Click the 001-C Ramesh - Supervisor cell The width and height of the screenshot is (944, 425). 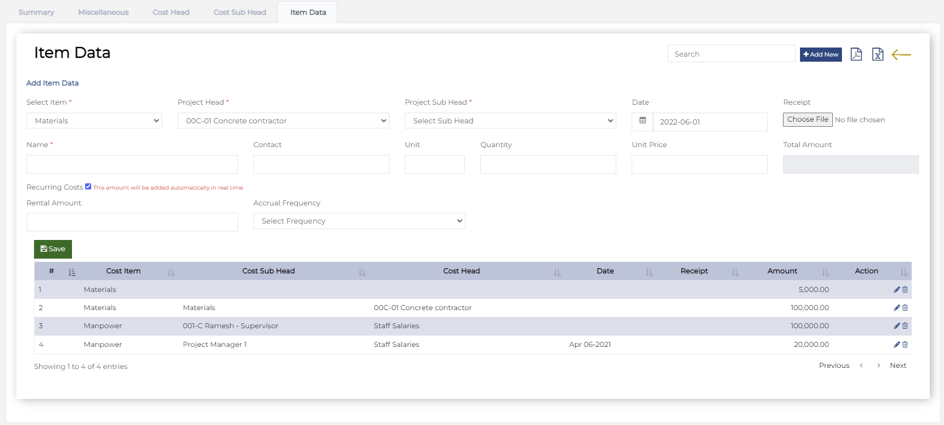(x=231, y=326)
